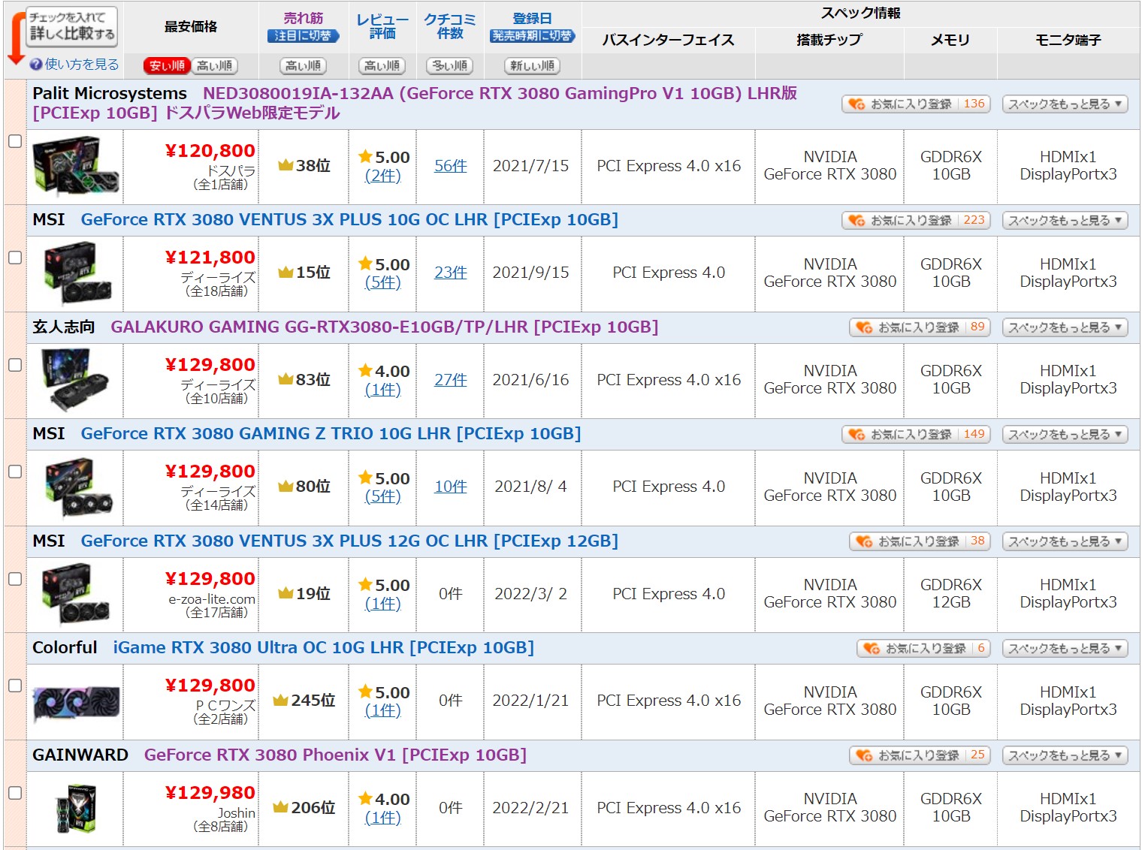Image resolution: width=1148 pixels, height=850 pixels.
Task: Sort review rating by 高い順
Action: [x=382, y=66]
